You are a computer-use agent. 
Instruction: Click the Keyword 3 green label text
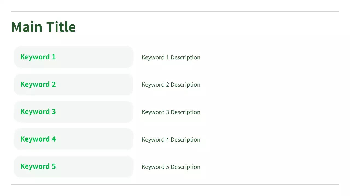click(x=38, y=112)
